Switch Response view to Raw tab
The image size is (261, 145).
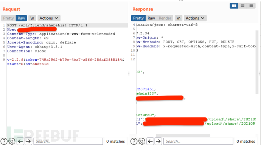(151, 18)
